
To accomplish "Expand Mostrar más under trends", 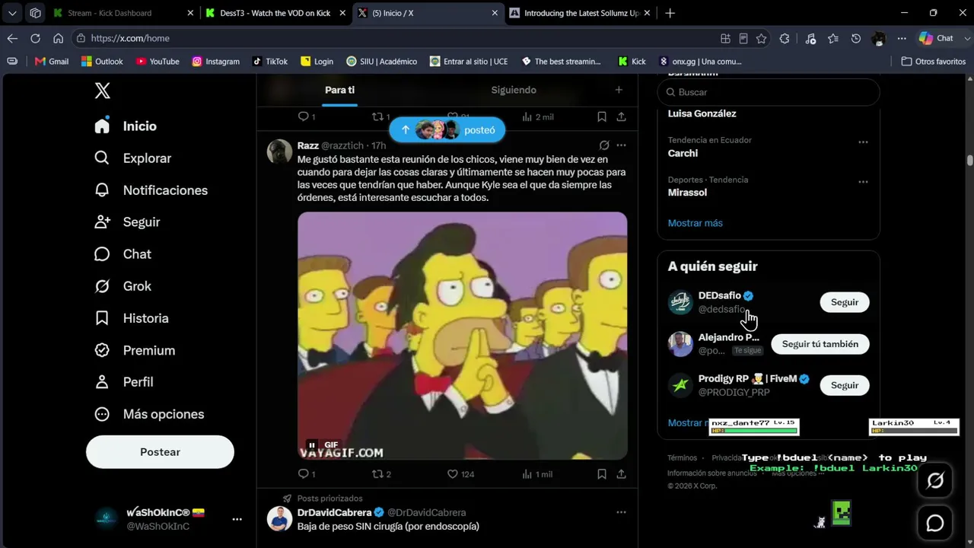I will [695, 223].
